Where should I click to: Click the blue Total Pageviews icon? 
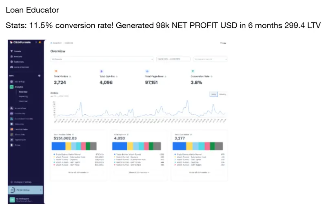pyautogui.click(x=147, y=71)
